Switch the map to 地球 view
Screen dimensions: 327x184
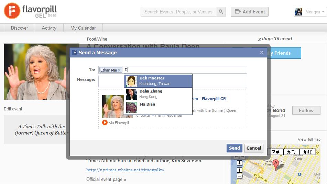point(308,152)
